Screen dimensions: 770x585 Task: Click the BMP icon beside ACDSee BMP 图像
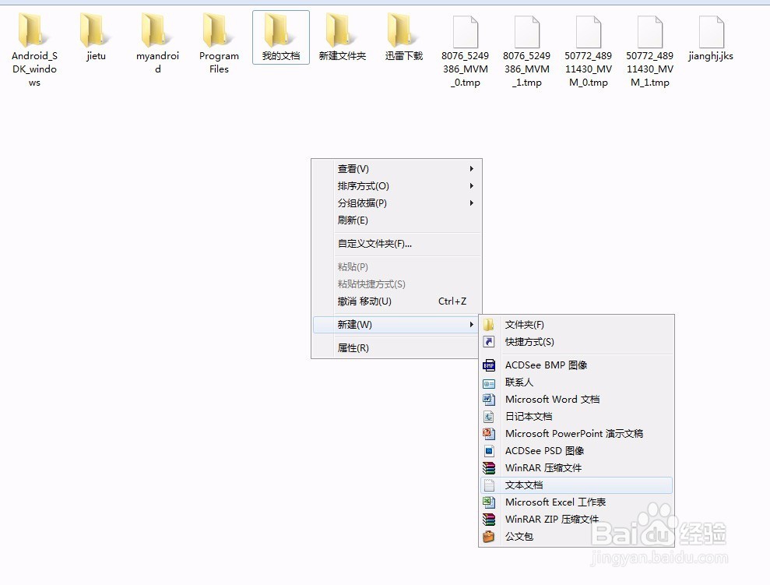click(489, 365)
